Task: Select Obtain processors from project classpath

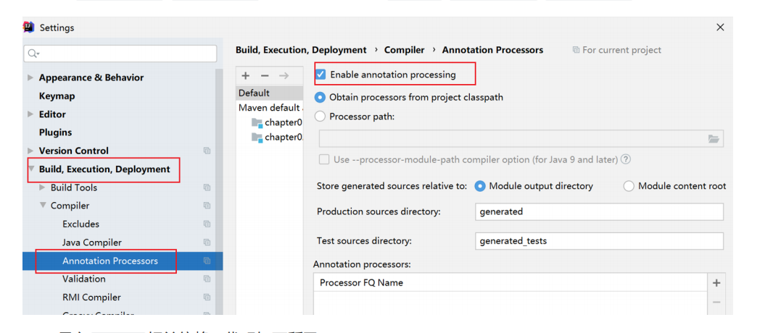Action: pos(320,97)
